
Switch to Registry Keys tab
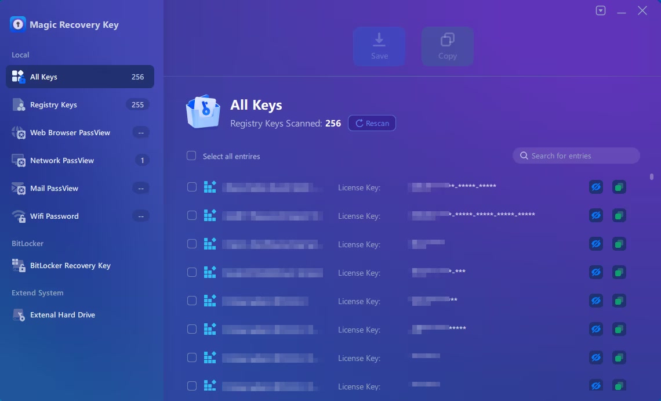pyautogui.click(x=80, y=104)
